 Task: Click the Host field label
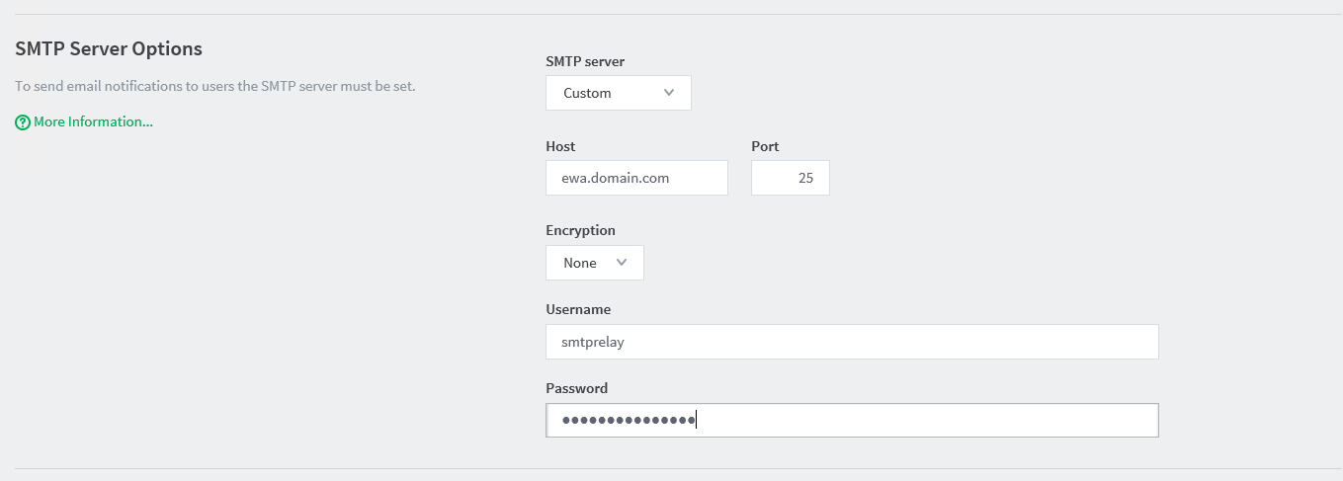click(560, 146)
